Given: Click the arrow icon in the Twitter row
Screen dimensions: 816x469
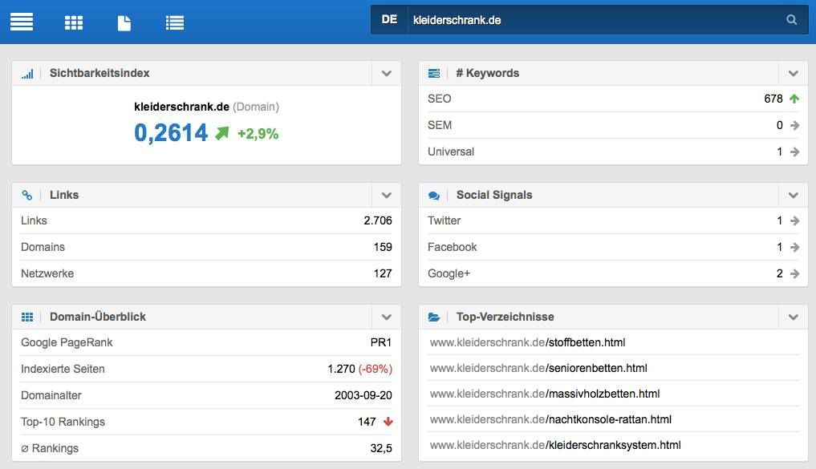Looking at the screenshot, I should pos(794,220).
